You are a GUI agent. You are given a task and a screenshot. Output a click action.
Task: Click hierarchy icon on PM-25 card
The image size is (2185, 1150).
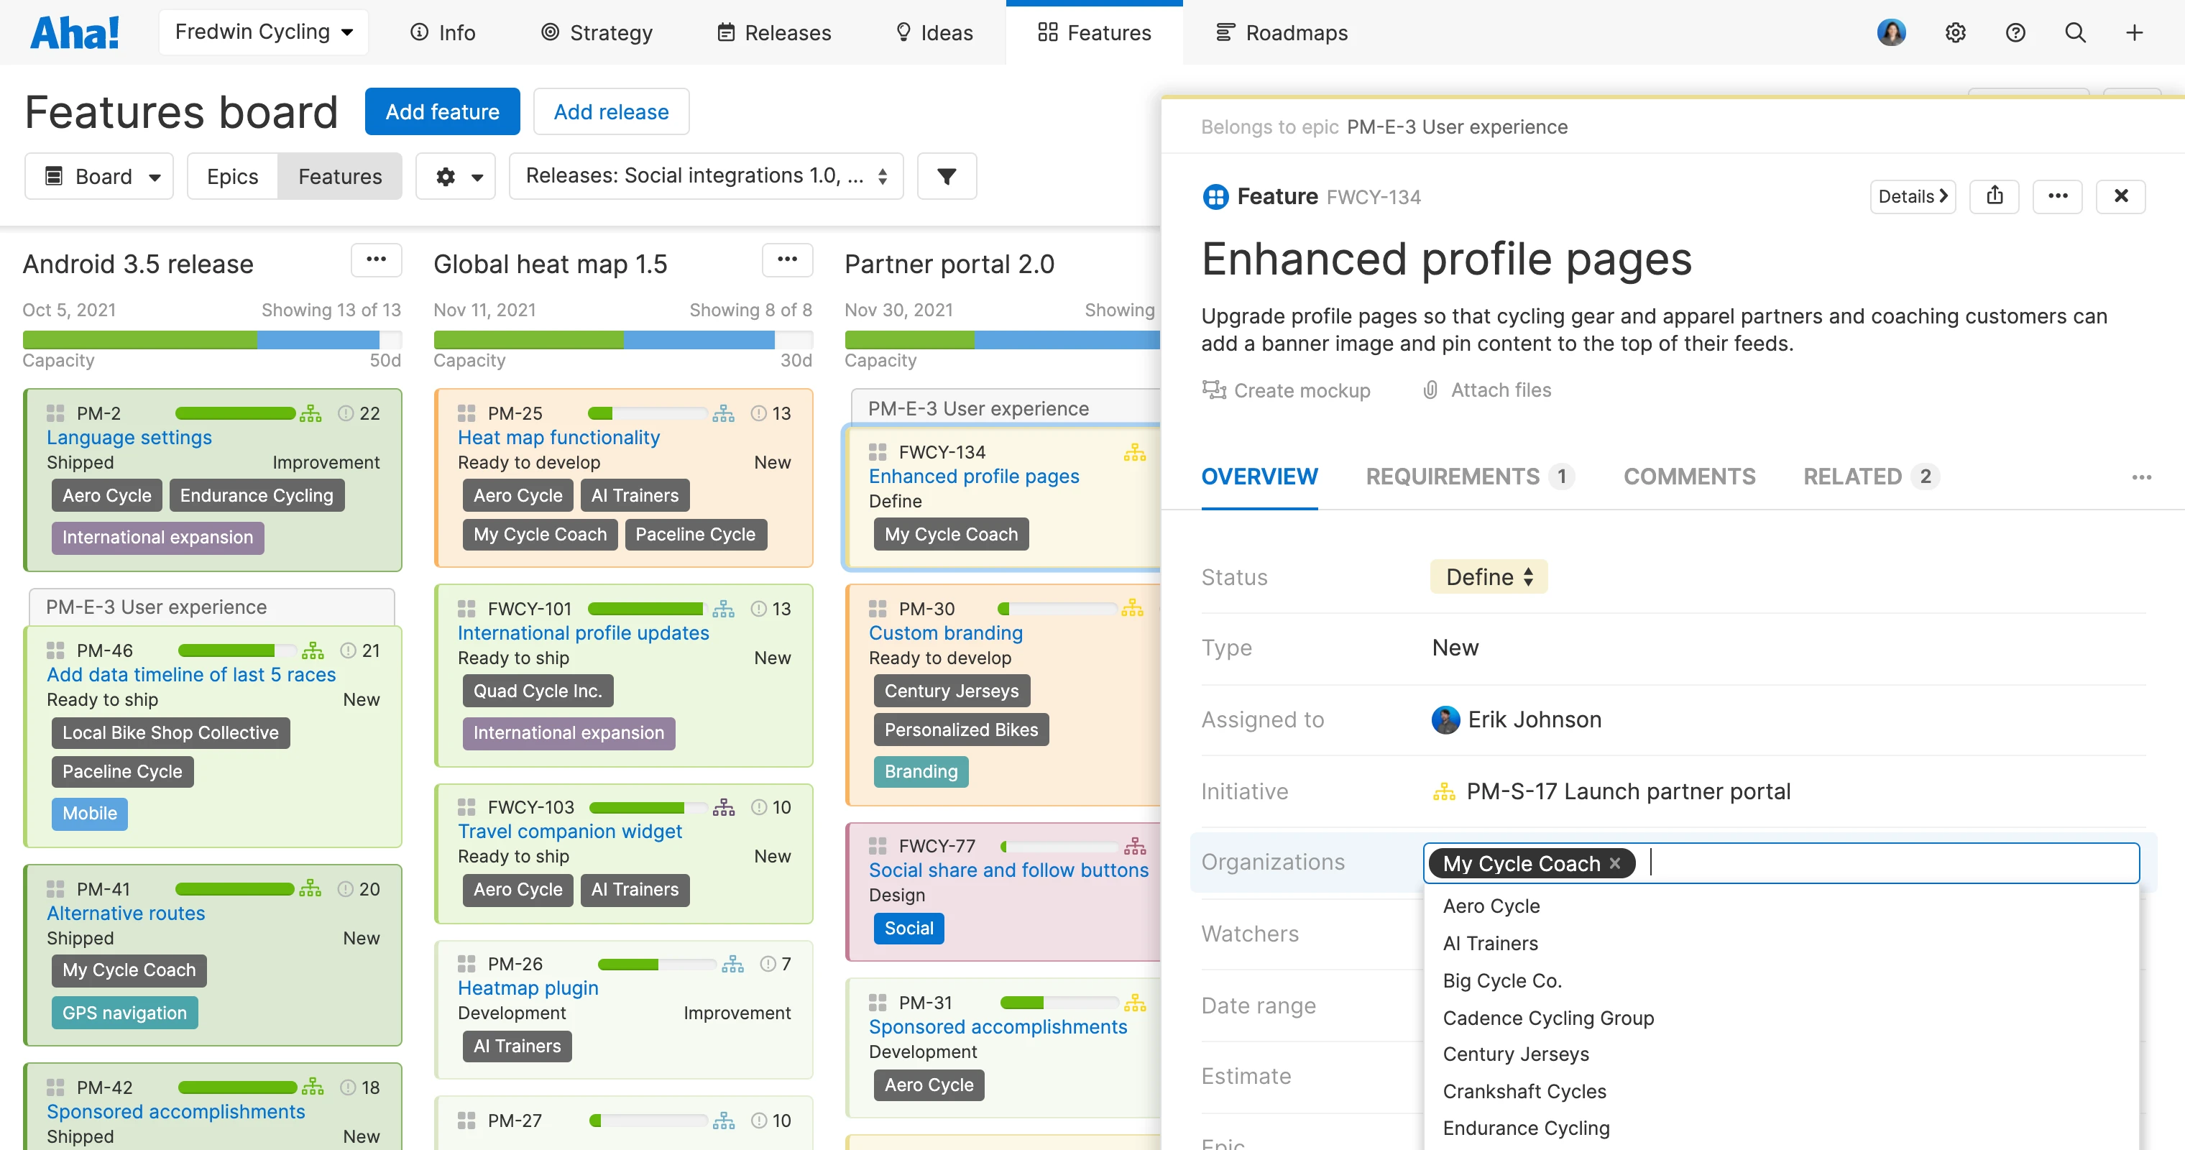(724, 414)
